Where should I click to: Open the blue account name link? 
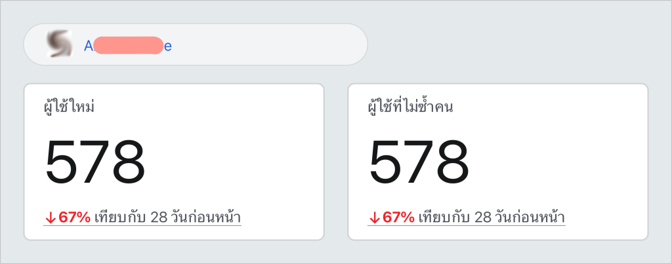pyautogui.click(x=128, y=46)
